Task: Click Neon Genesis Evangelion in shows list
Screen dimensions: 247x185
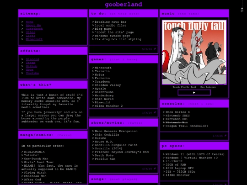Action: 116,131
